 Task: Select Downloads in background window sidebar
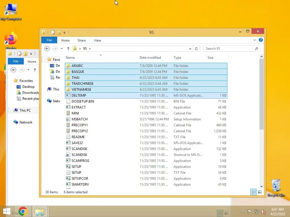pyautogui.click(x=28, y=92)
